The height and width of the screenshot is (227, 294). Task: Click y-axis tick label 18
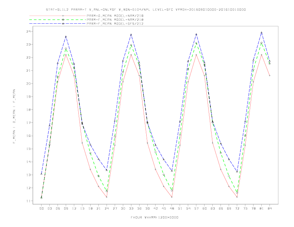click(28, 110)
